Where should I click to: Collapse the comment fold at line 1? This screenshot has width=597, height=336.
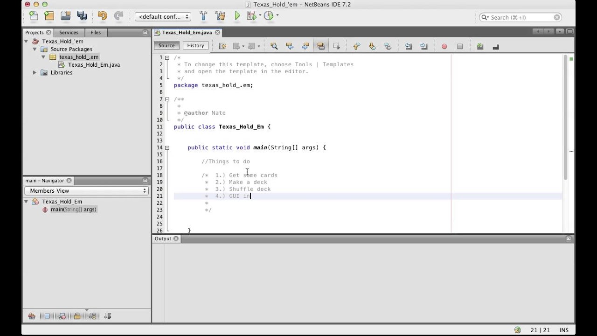click(x=167, y=57)
